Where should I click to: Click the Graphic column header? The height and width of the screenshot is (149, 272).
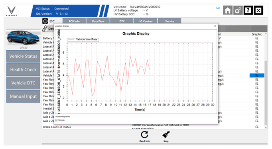point(257,34)
